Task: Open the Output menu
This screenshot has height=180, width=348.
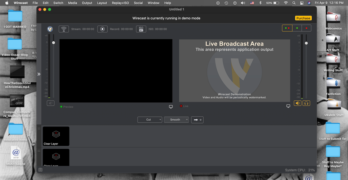Action: 87,3
